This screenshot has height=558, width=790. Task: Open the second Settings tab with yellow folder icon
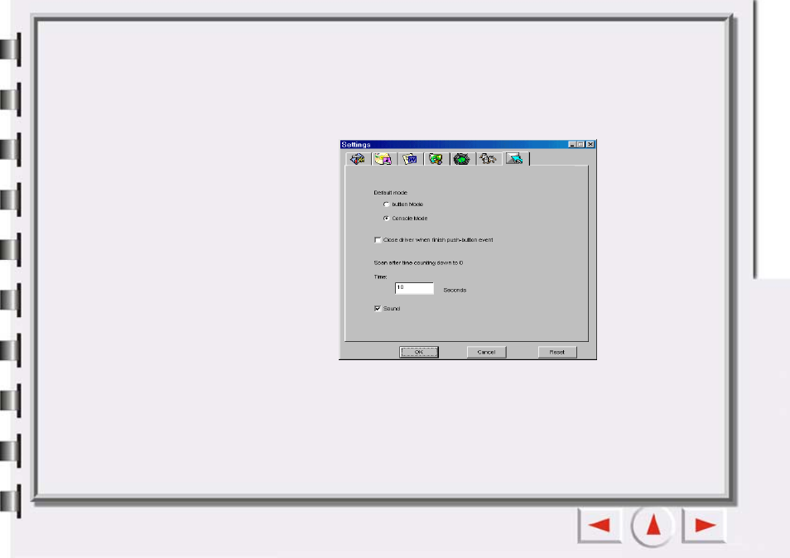click(383, 159)
